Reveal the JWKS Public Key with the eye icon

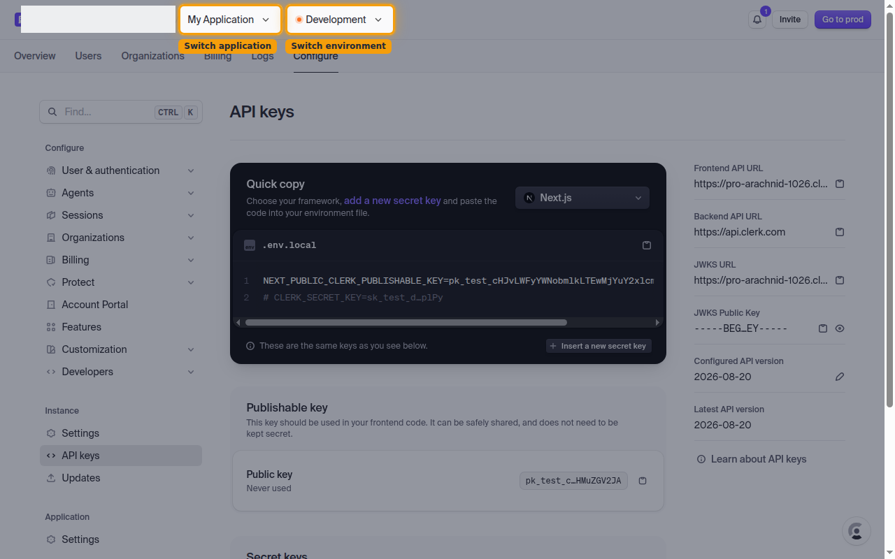[x=840, y=328]
